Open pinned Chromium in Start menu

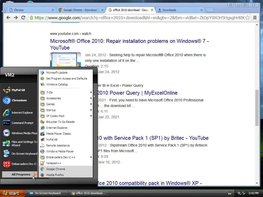coord(20,100)
